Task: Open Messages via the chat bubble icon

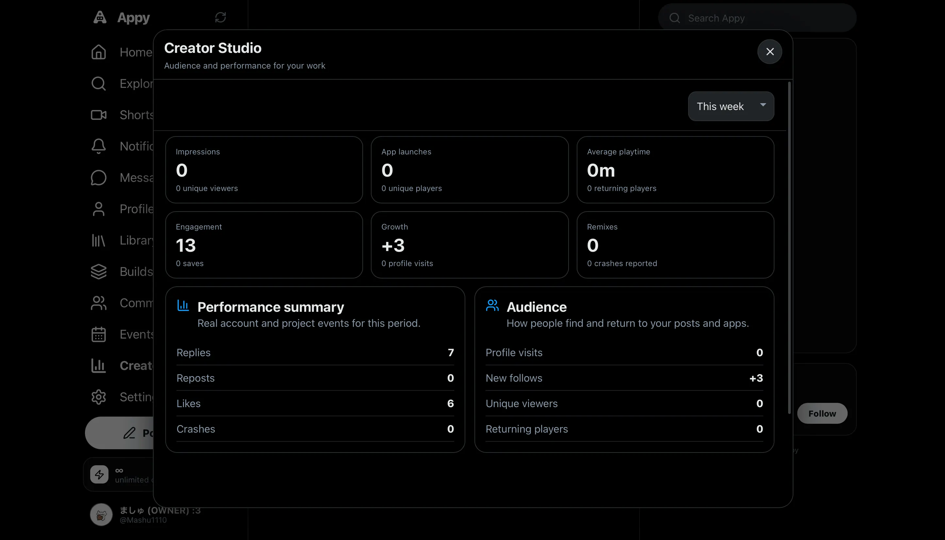Action: tap(98, 178)
